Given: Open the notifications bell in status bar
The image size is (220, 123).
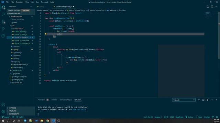Looking at the screenshot, I should pyautogui.click(x=217, y=117).
